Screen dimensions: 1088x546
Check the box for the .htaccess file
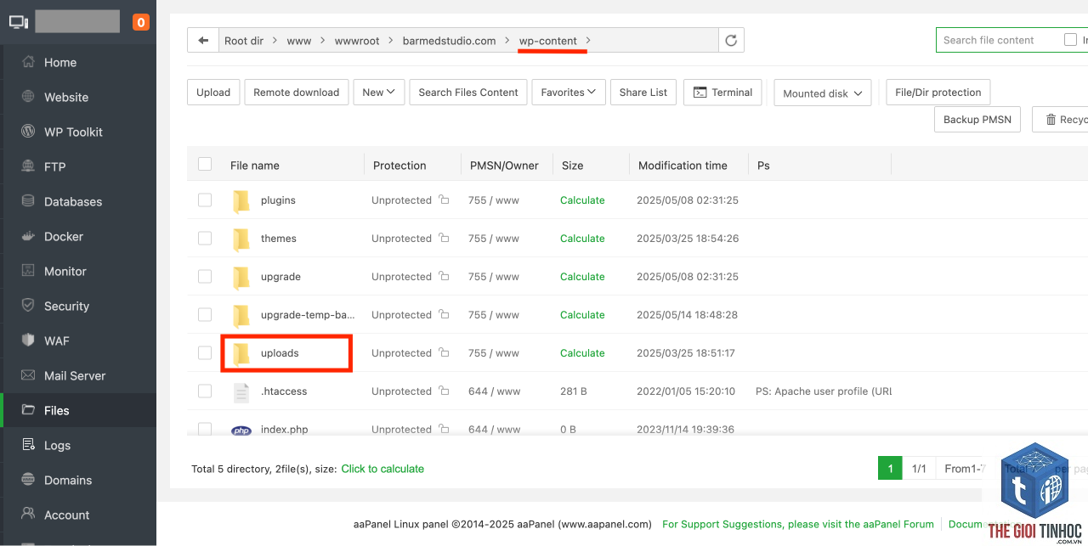[x=205, y=391]
